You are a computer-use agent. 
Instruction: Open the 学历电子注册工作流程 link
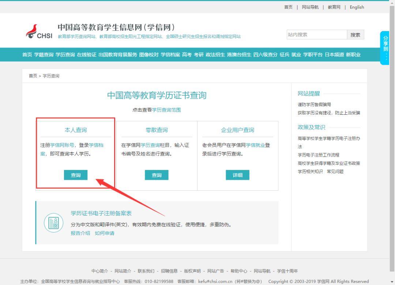[x=319, y=155]
